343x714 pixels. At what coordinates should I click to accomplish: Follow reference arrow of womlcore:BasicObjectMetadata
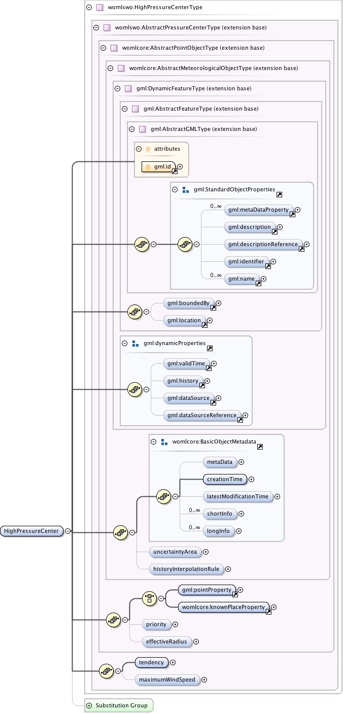[x=260, y=447]
